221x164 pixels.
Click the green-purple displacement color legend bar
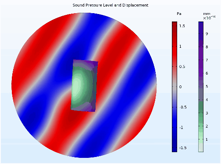tap(201, 87)
